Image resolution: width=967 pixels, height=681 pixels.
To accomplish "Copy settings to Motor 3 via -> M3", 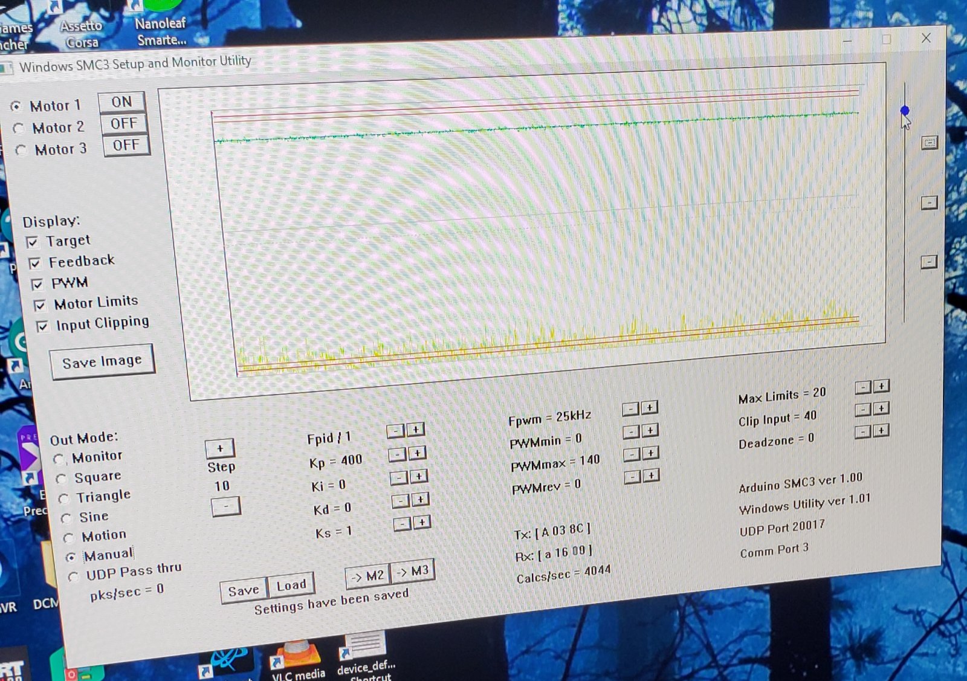I will (413, 571).
